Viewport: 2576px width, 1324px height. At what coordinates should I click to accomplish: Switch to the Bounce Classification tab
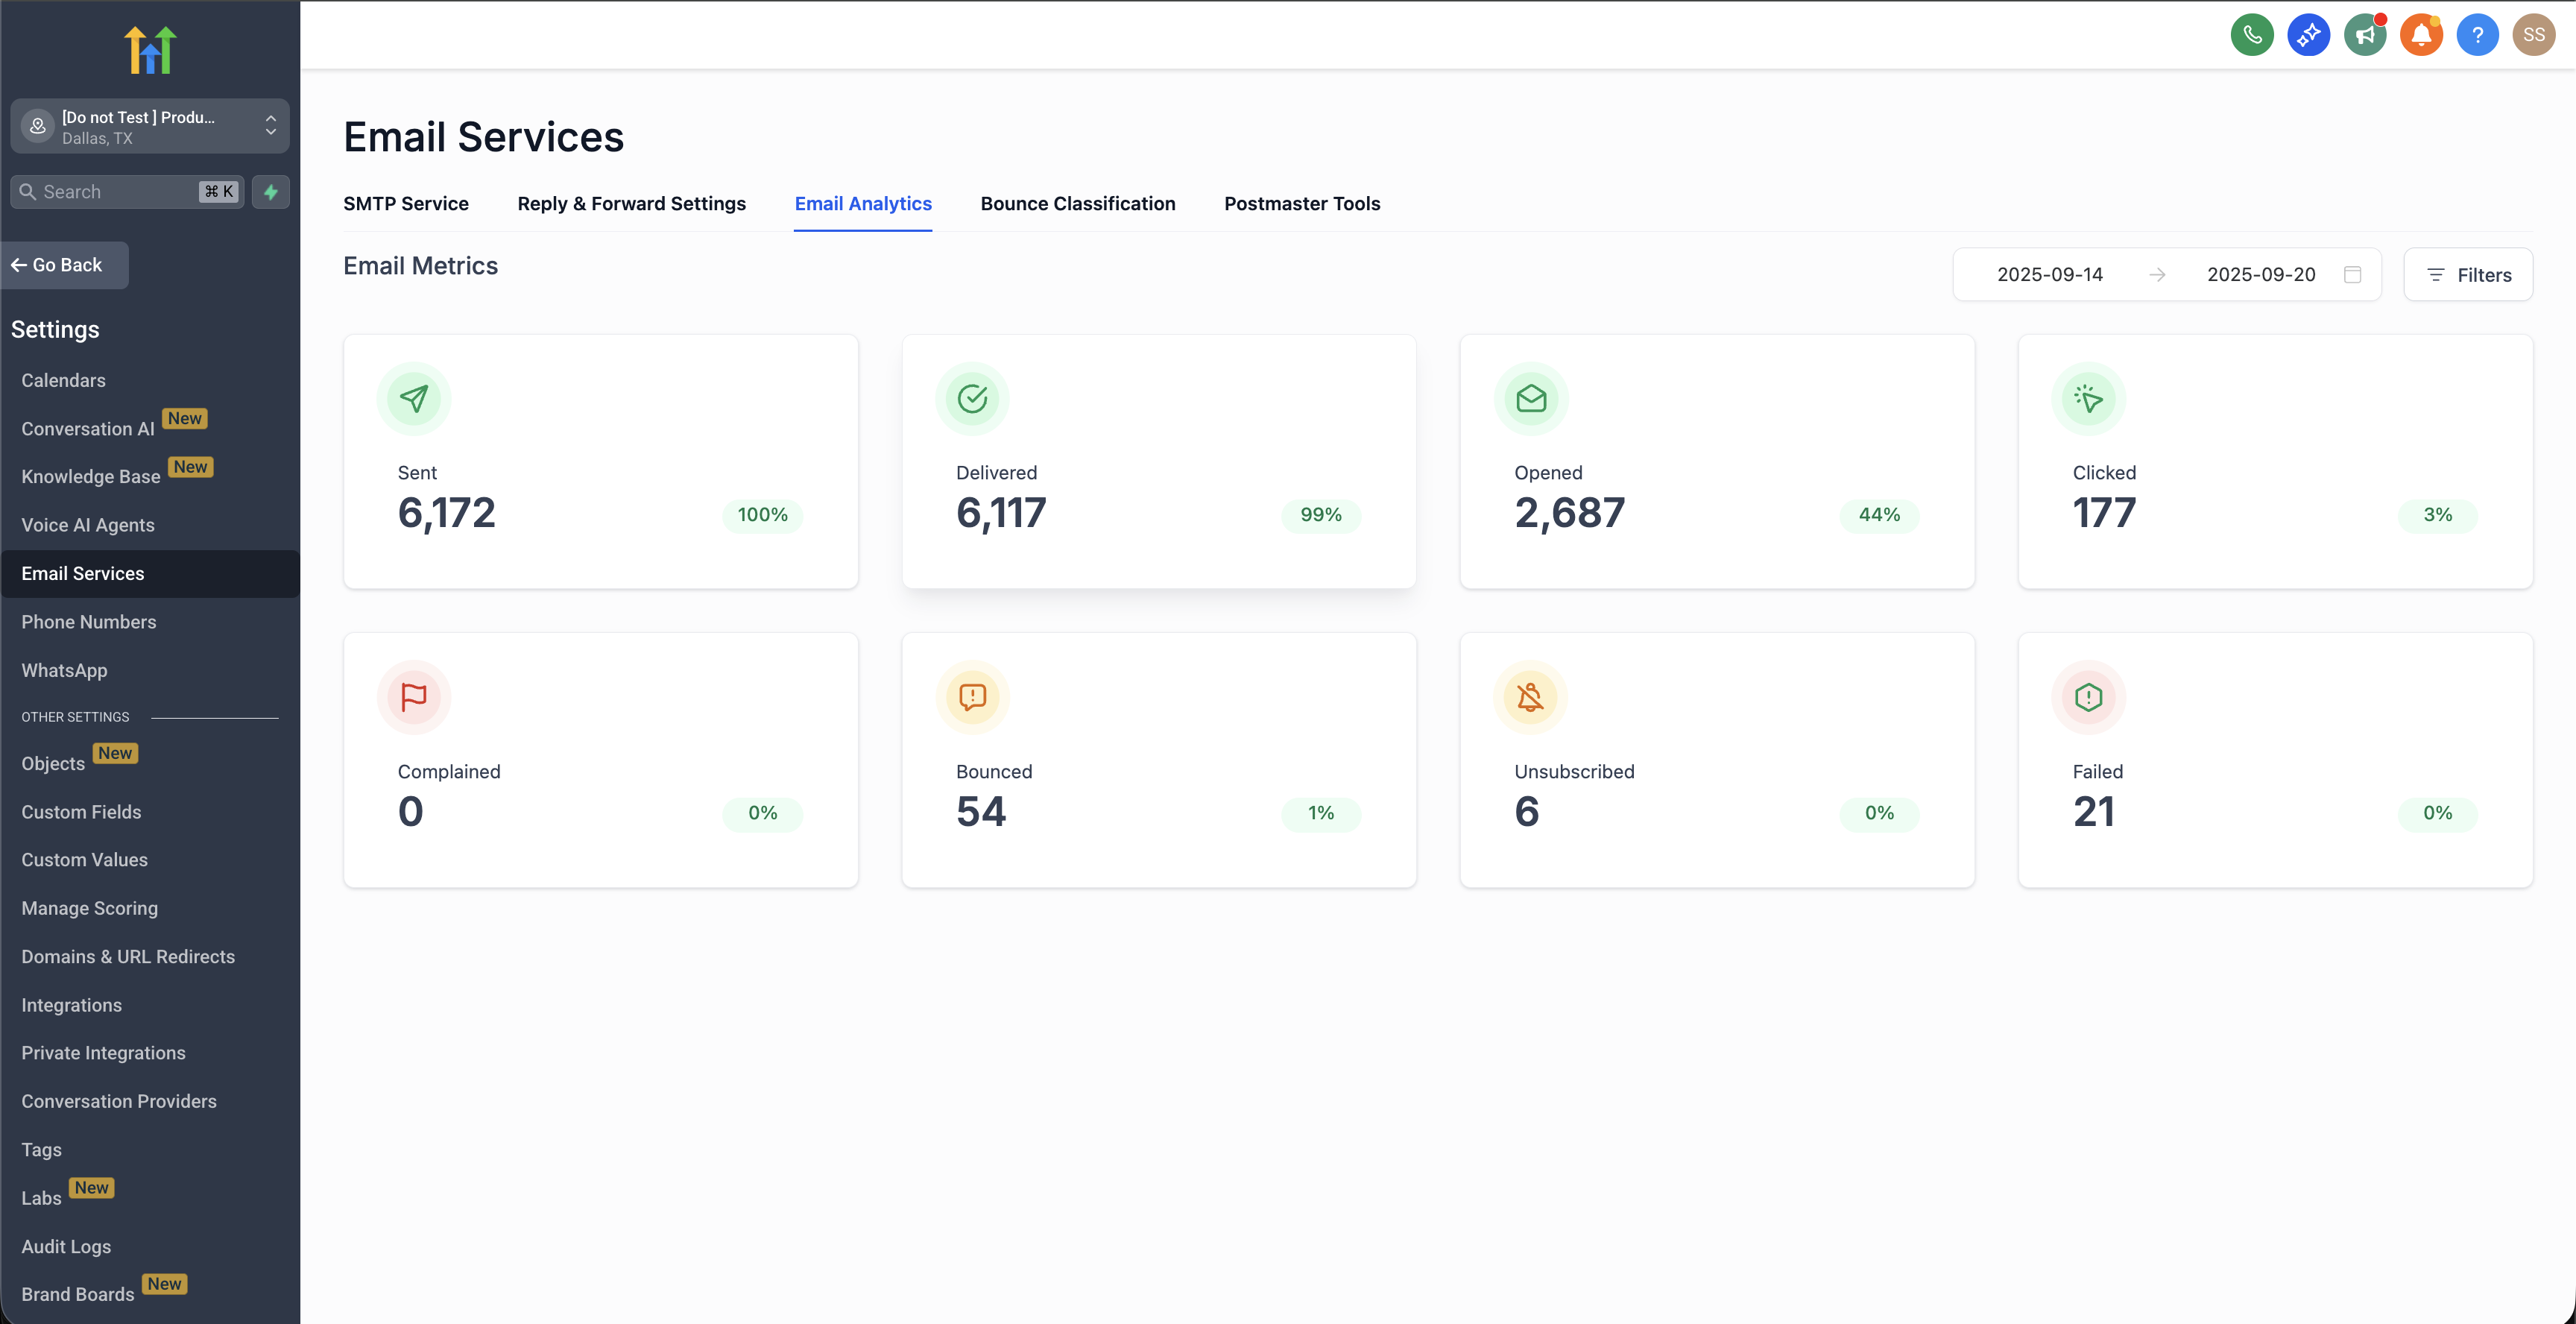click(1077, 203)
